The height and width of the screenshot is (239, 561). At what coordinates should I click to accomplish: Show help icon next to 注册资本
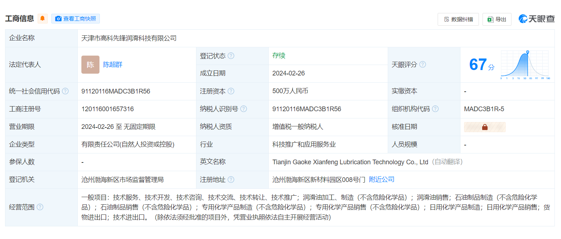click(x=231, y=91)
